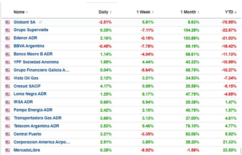The image size is (242, 155).
Task: Open the BBVA Argentina stock page
Action: [29, 46]
